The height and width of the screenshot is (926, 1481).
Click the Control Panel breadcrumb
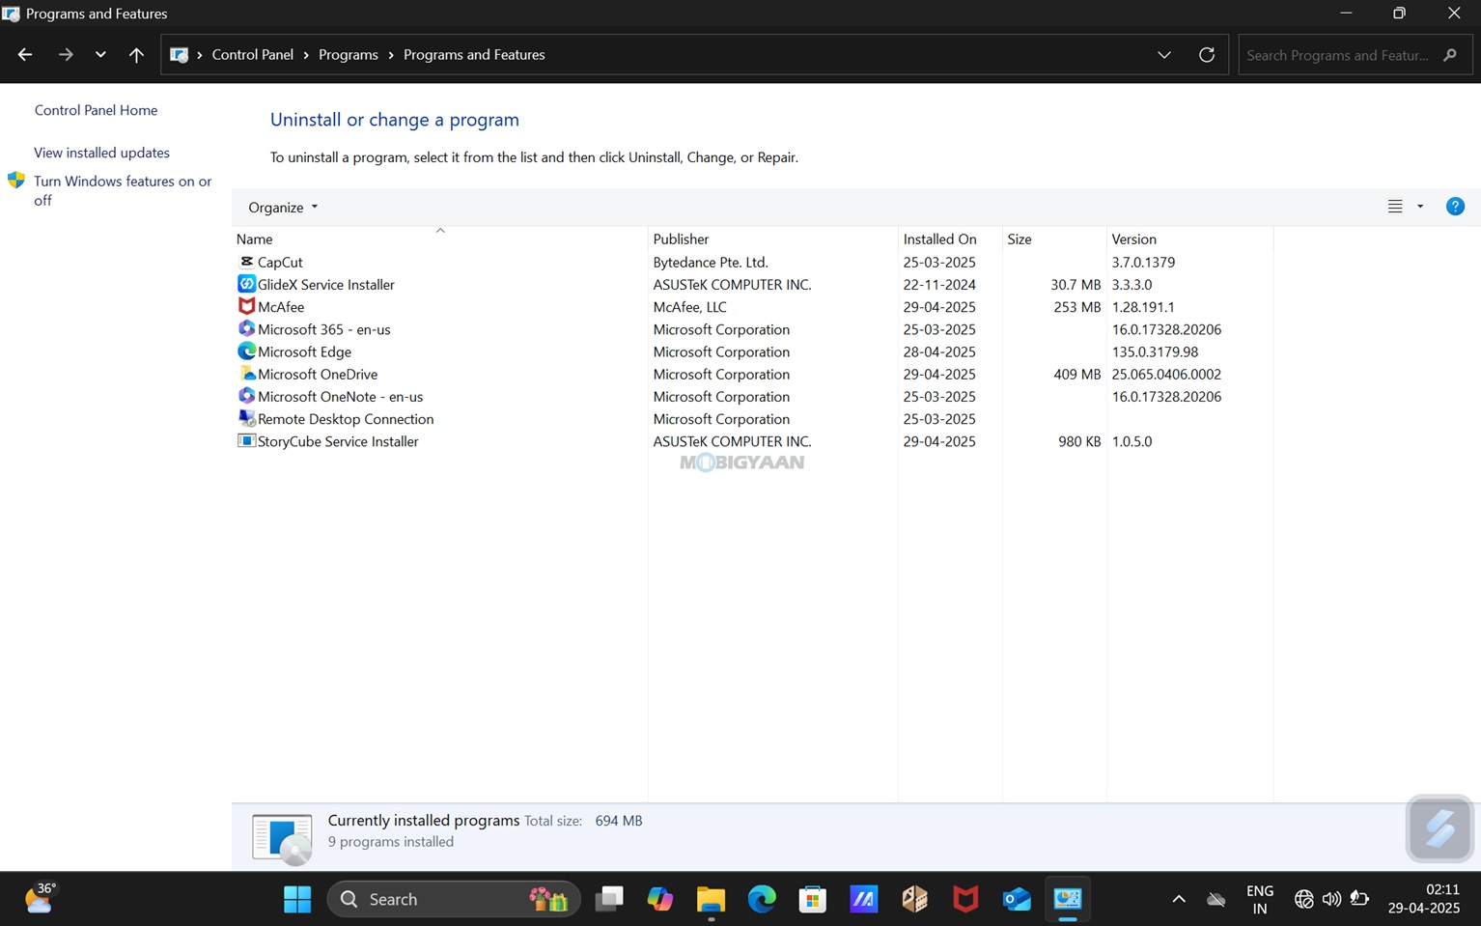pos(253,55)
